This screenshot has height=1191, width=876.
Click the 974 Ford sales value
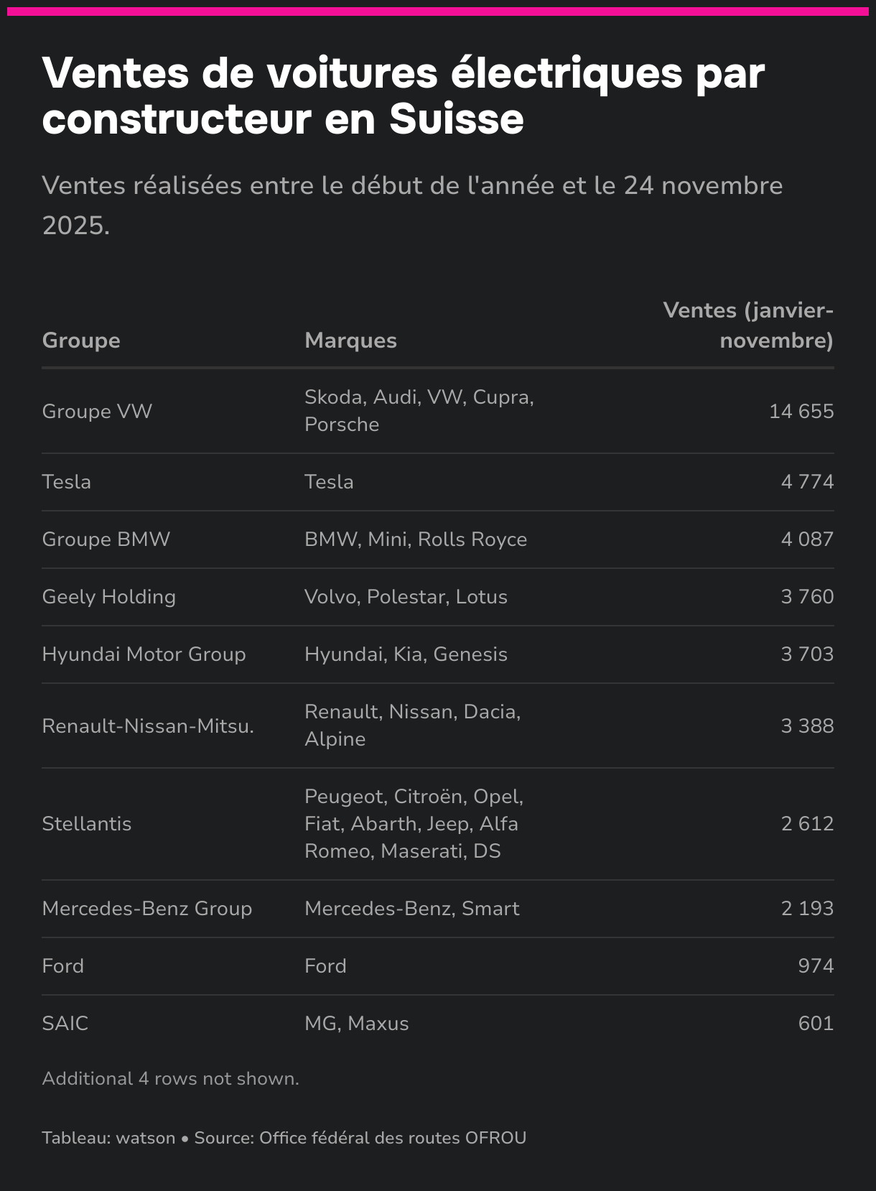coord(816,965)
